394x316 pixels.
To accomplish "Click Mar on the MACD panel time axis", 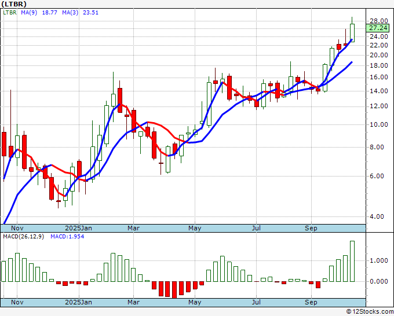I will click(133, 302).
